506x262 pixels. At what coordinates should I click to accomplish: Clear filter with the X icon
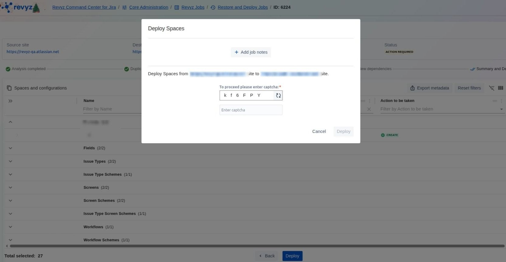(x=369, y=109)
